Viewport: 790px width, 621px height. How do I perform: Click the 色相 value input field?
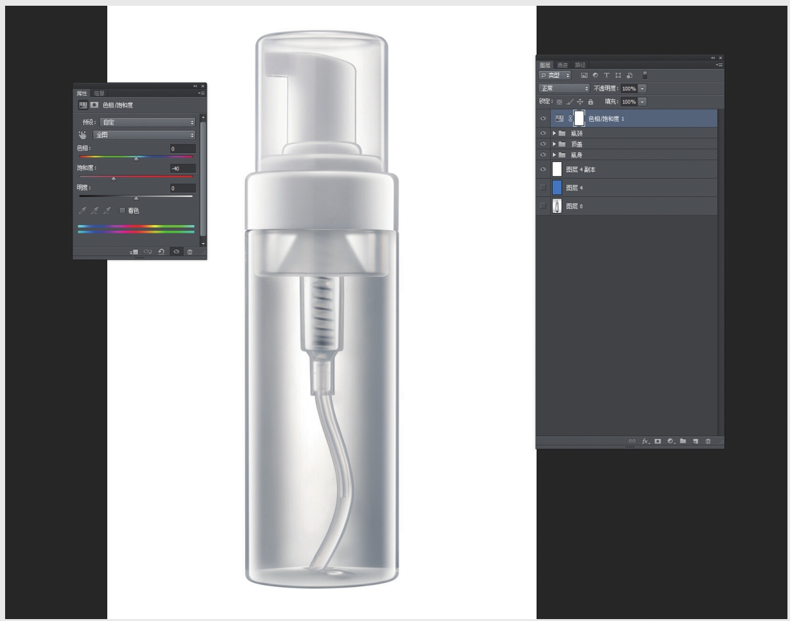(183, 149)
